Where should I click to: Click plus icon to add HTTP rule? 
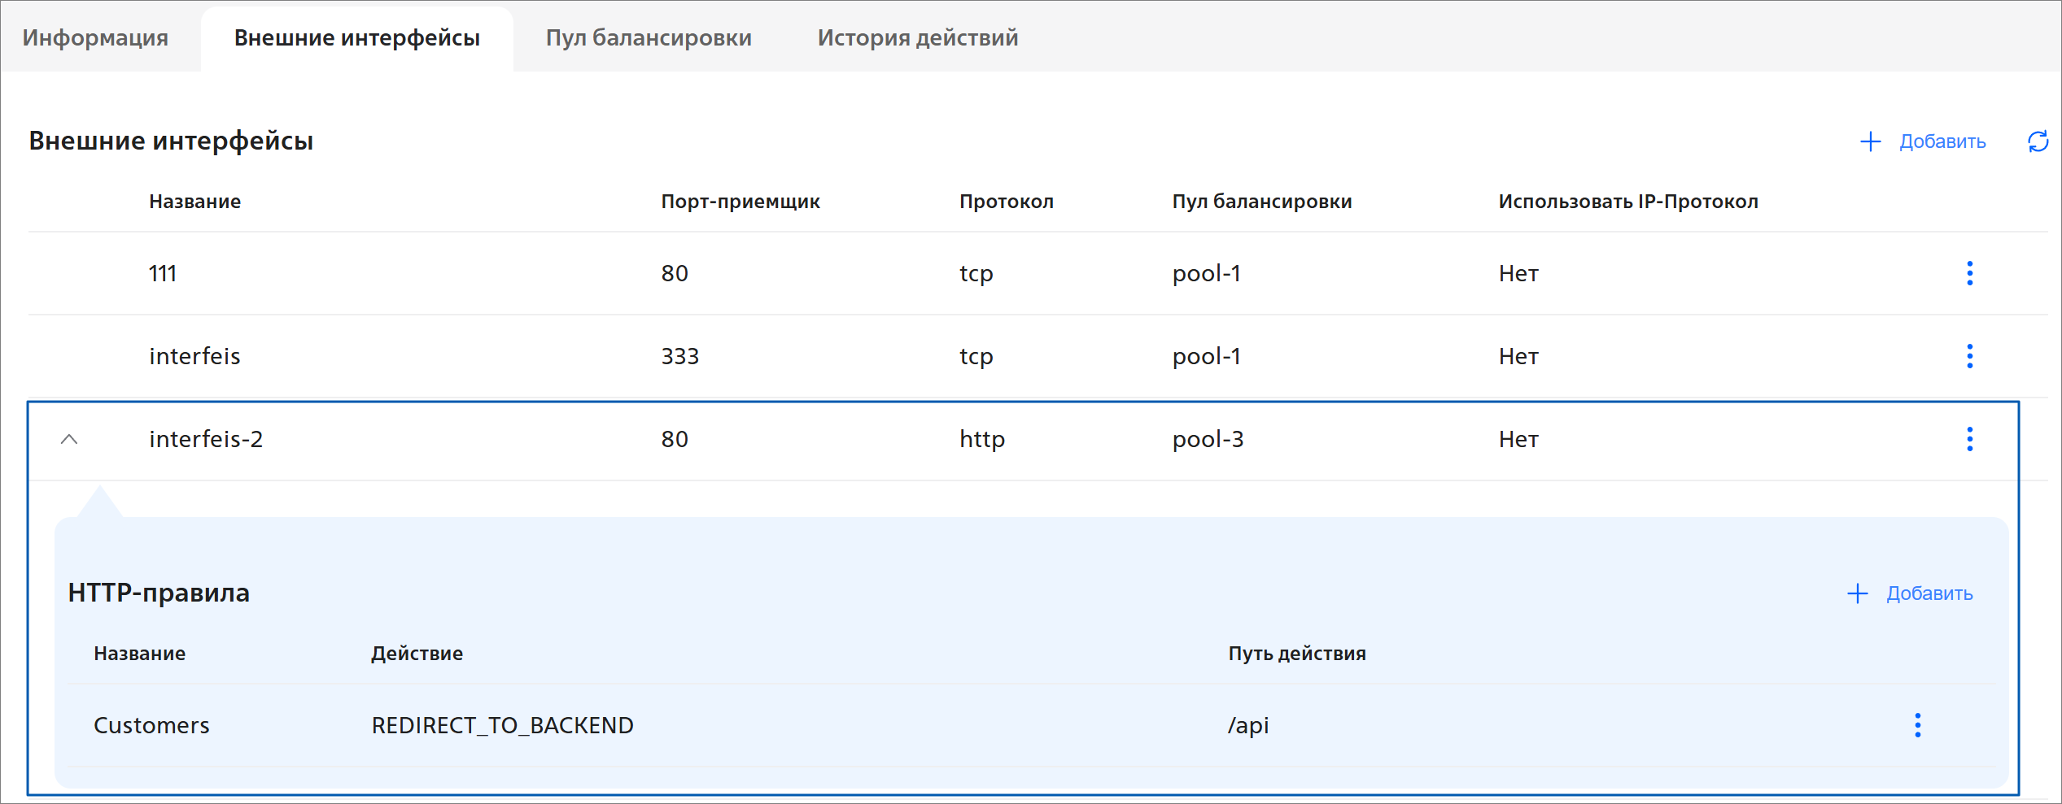(x=1857, y=593)
